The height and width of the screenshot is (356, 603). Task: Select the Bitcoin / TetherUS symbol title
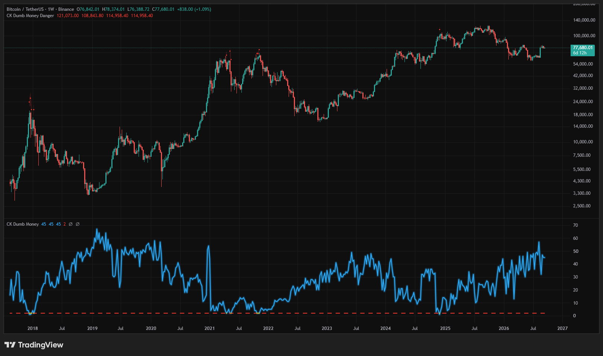tap(26, 9)
